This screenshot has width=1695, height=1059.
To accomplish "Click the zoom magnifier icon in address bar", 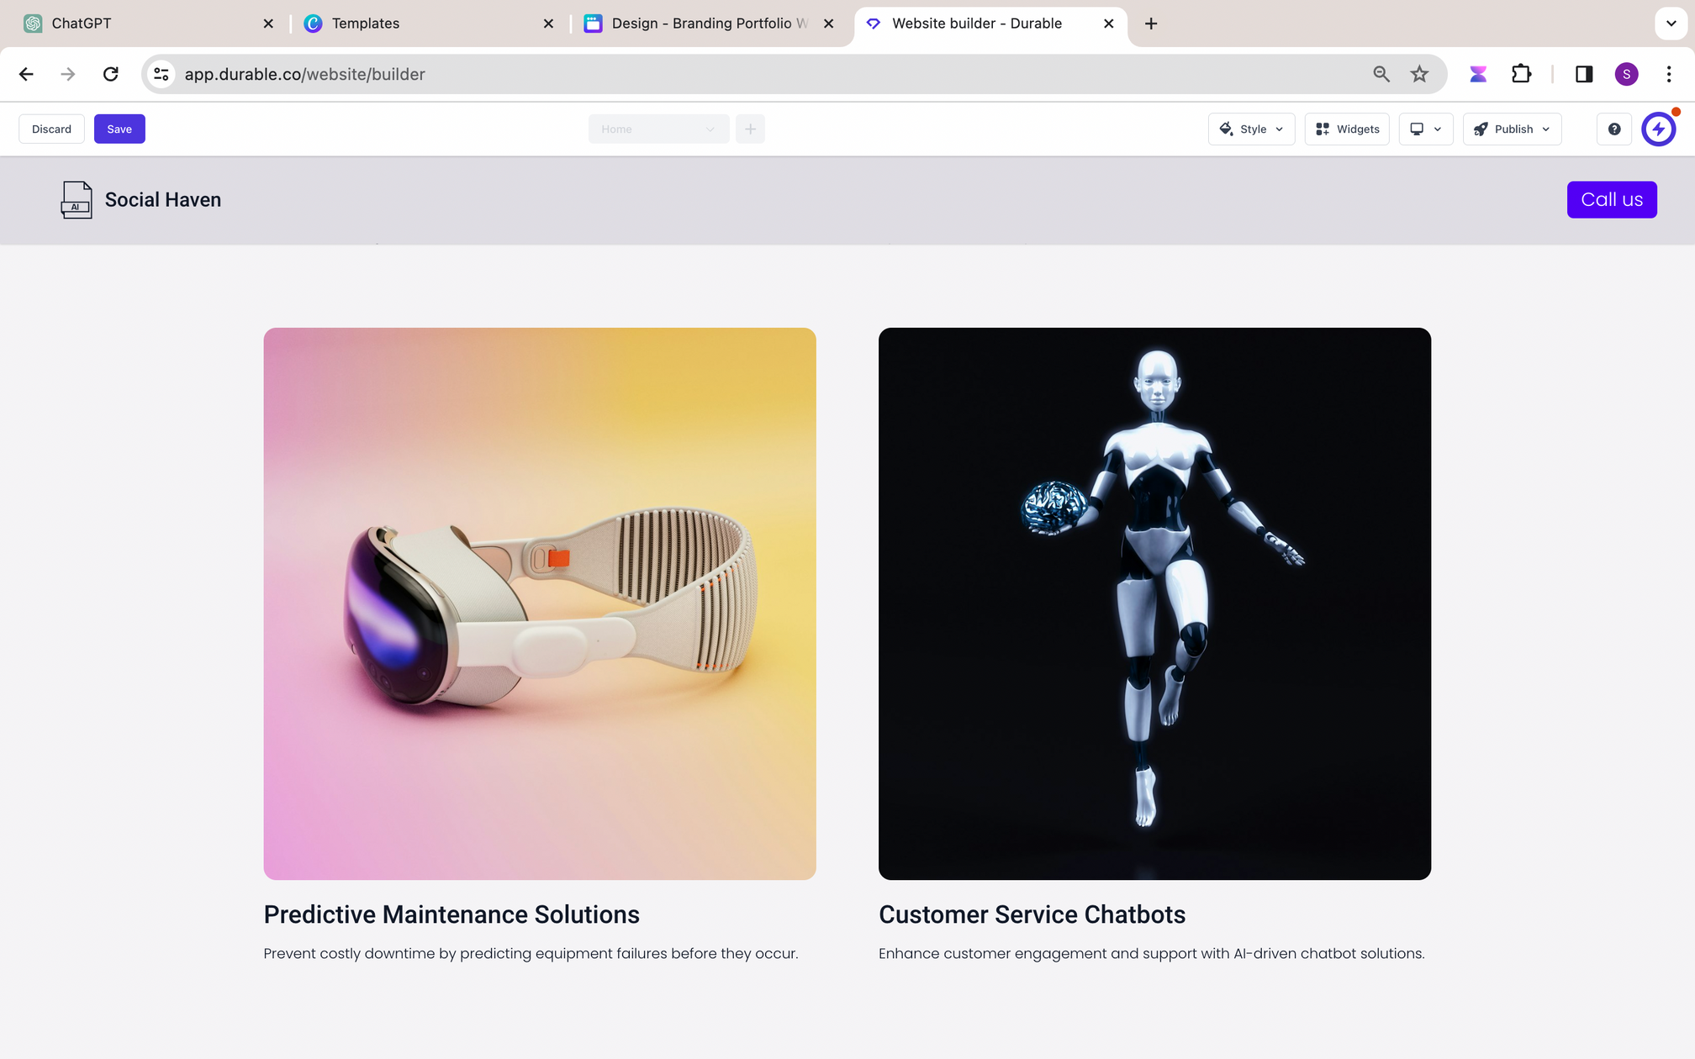I will pyautogui.click(x=1381, y=74).
